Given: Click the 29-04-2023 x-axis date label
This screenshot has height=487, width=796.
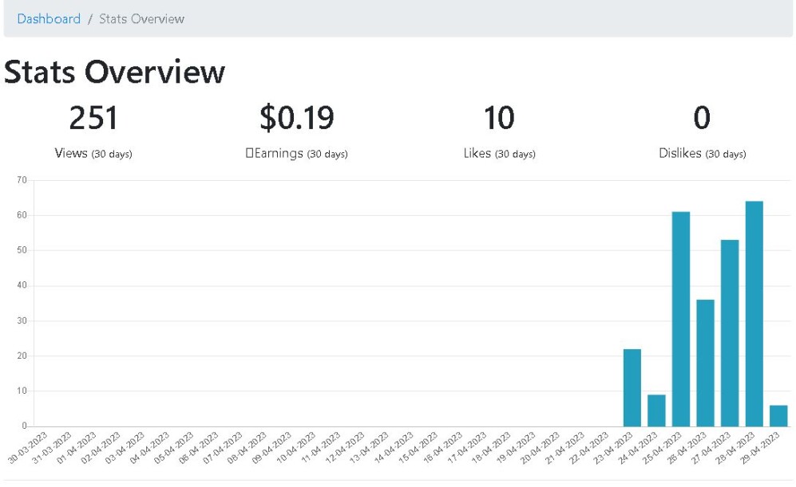Looking at the screenshot, I should (x=758, y=448).
